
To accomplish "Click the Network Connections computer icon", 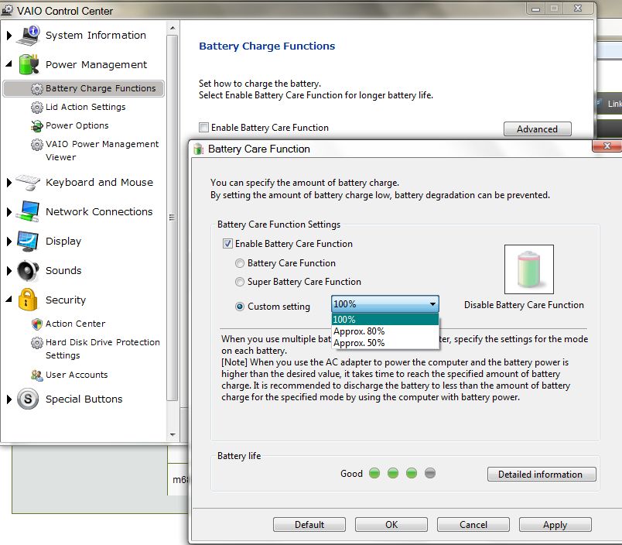I will tap(28, 211).
